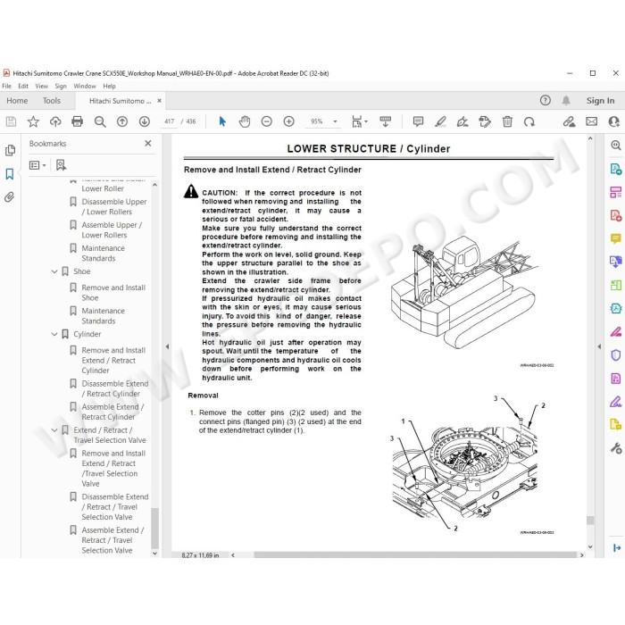625x625 pixels.
Task: Select the arrow Selection tool
Action: [x=222, y=121]
